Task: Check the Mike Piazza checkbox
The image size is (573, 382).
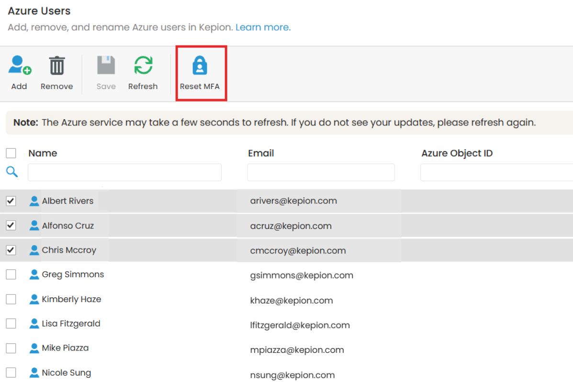Action: [x=11, y=348]
